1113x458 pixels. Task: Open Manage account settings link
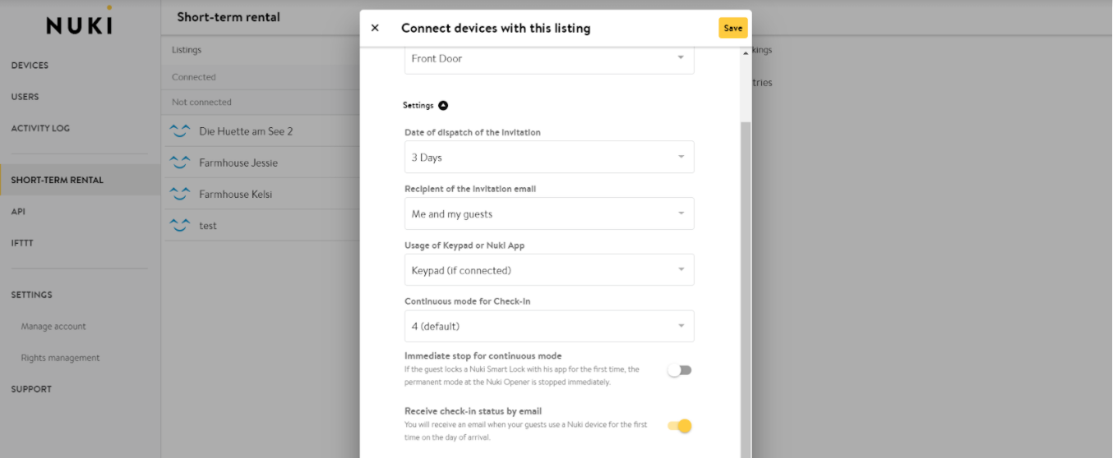coord(53,327)
